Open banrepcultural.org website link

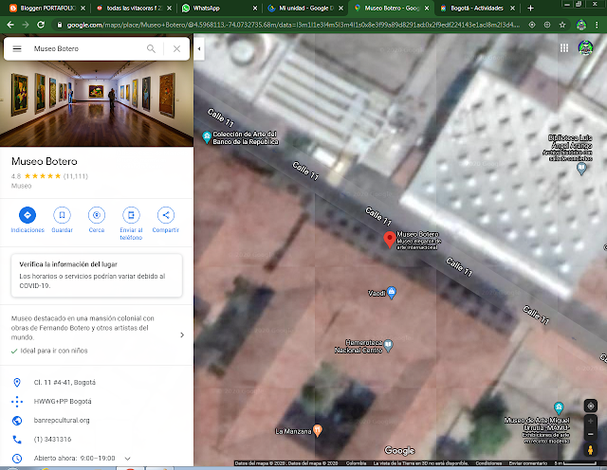click(62, 420)
